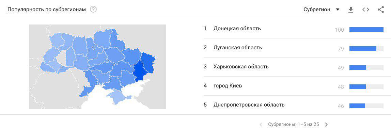Image resolution: width=391 pixels, height=131 pixels.
Task: Open Харьковская область entry
Action: 241,67
